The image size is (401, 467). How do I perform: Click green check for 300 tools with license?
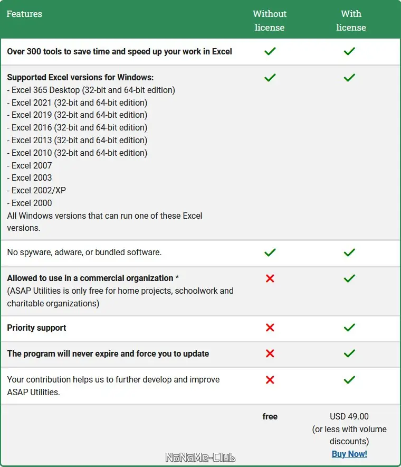(349, 51)
